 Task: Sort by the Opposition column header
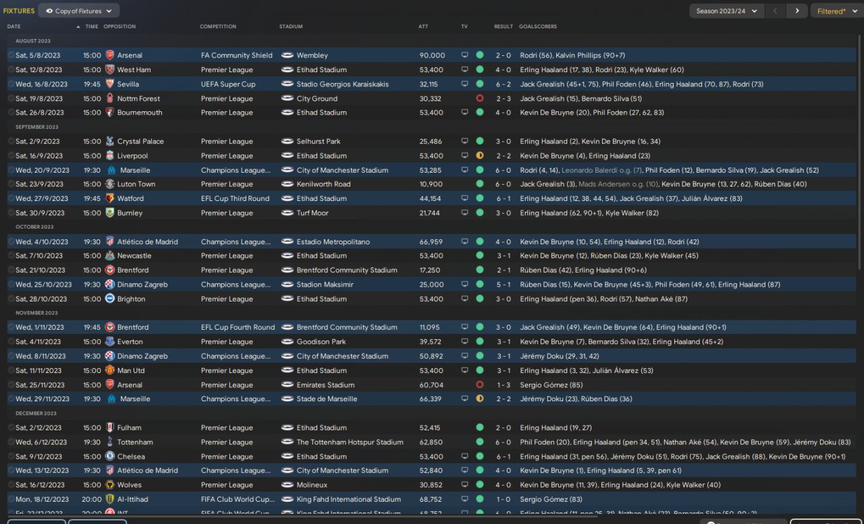119,27
